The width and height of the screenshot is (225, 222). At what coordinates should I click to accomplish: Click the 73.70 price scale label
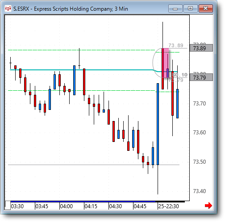(200, 103)
